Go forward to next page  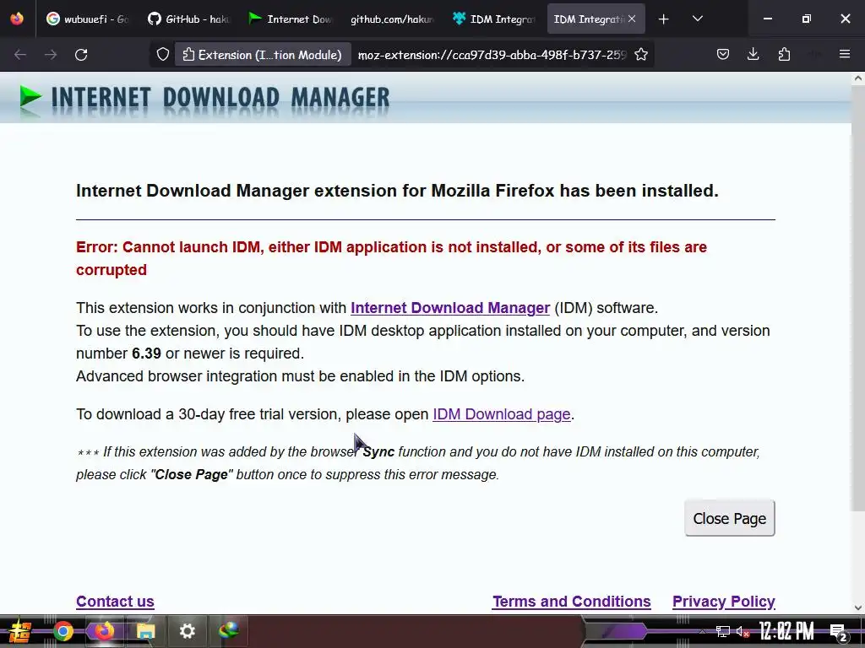click(x=51, y=55)
